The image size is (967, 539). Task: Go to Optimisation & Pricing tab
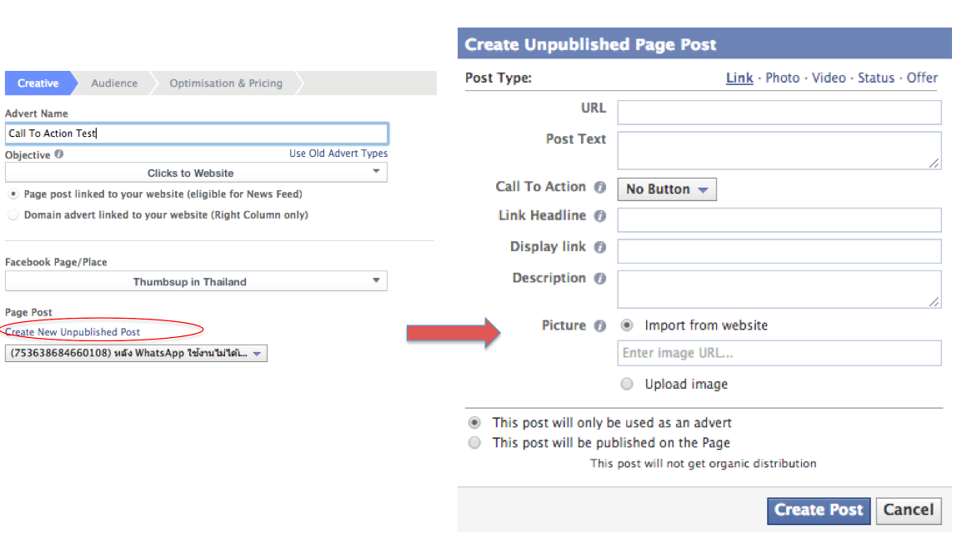tap(226, 83)
